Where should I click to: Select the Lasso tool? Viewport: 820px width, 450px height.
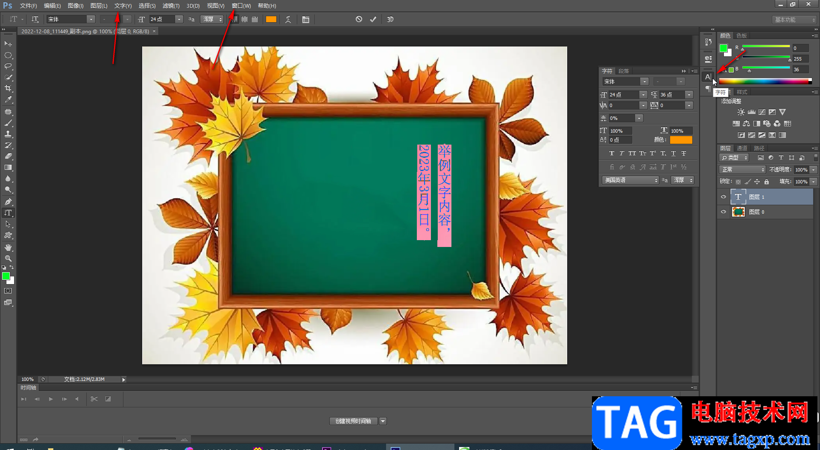(x=8, y=66)
